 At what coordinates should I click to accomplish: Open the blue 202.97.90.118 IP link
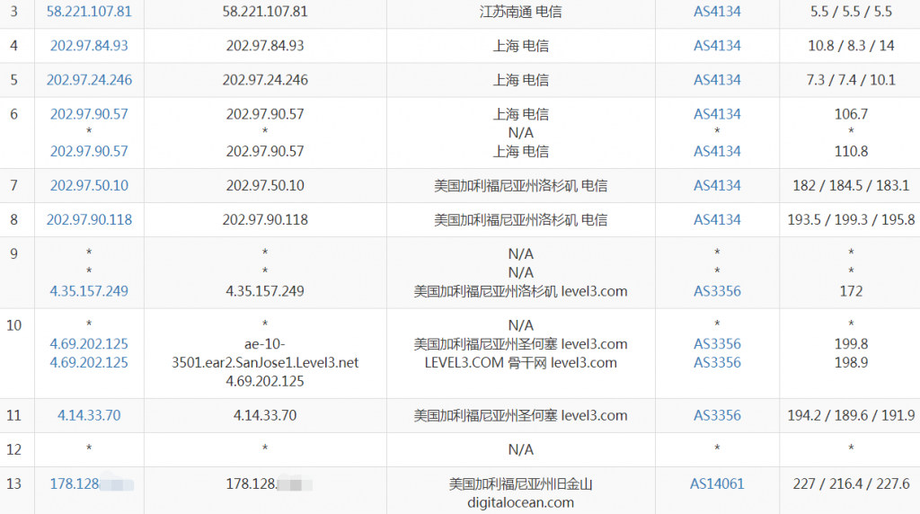89,219
